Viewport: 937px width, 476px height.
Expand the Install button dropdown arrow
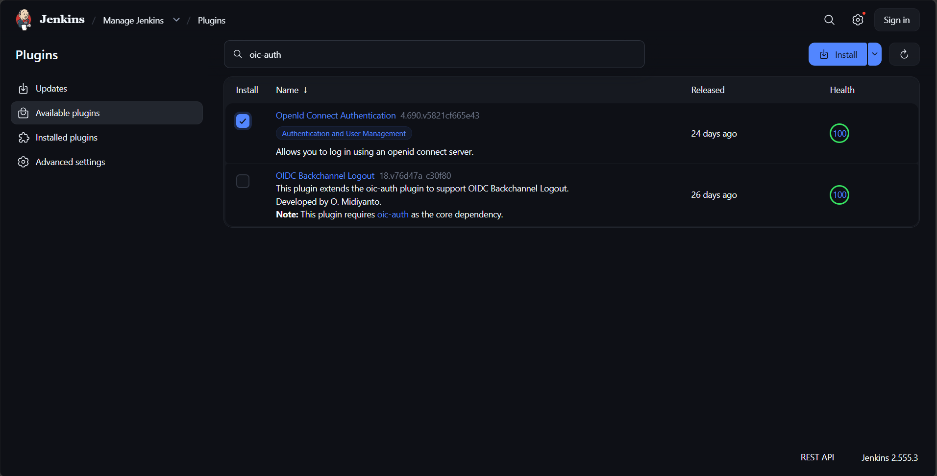875,54
